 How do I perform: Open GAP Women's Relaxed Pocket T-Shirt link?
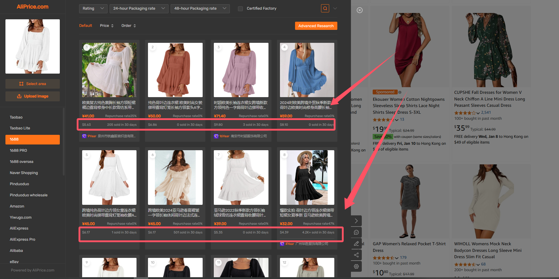point(409,247)
